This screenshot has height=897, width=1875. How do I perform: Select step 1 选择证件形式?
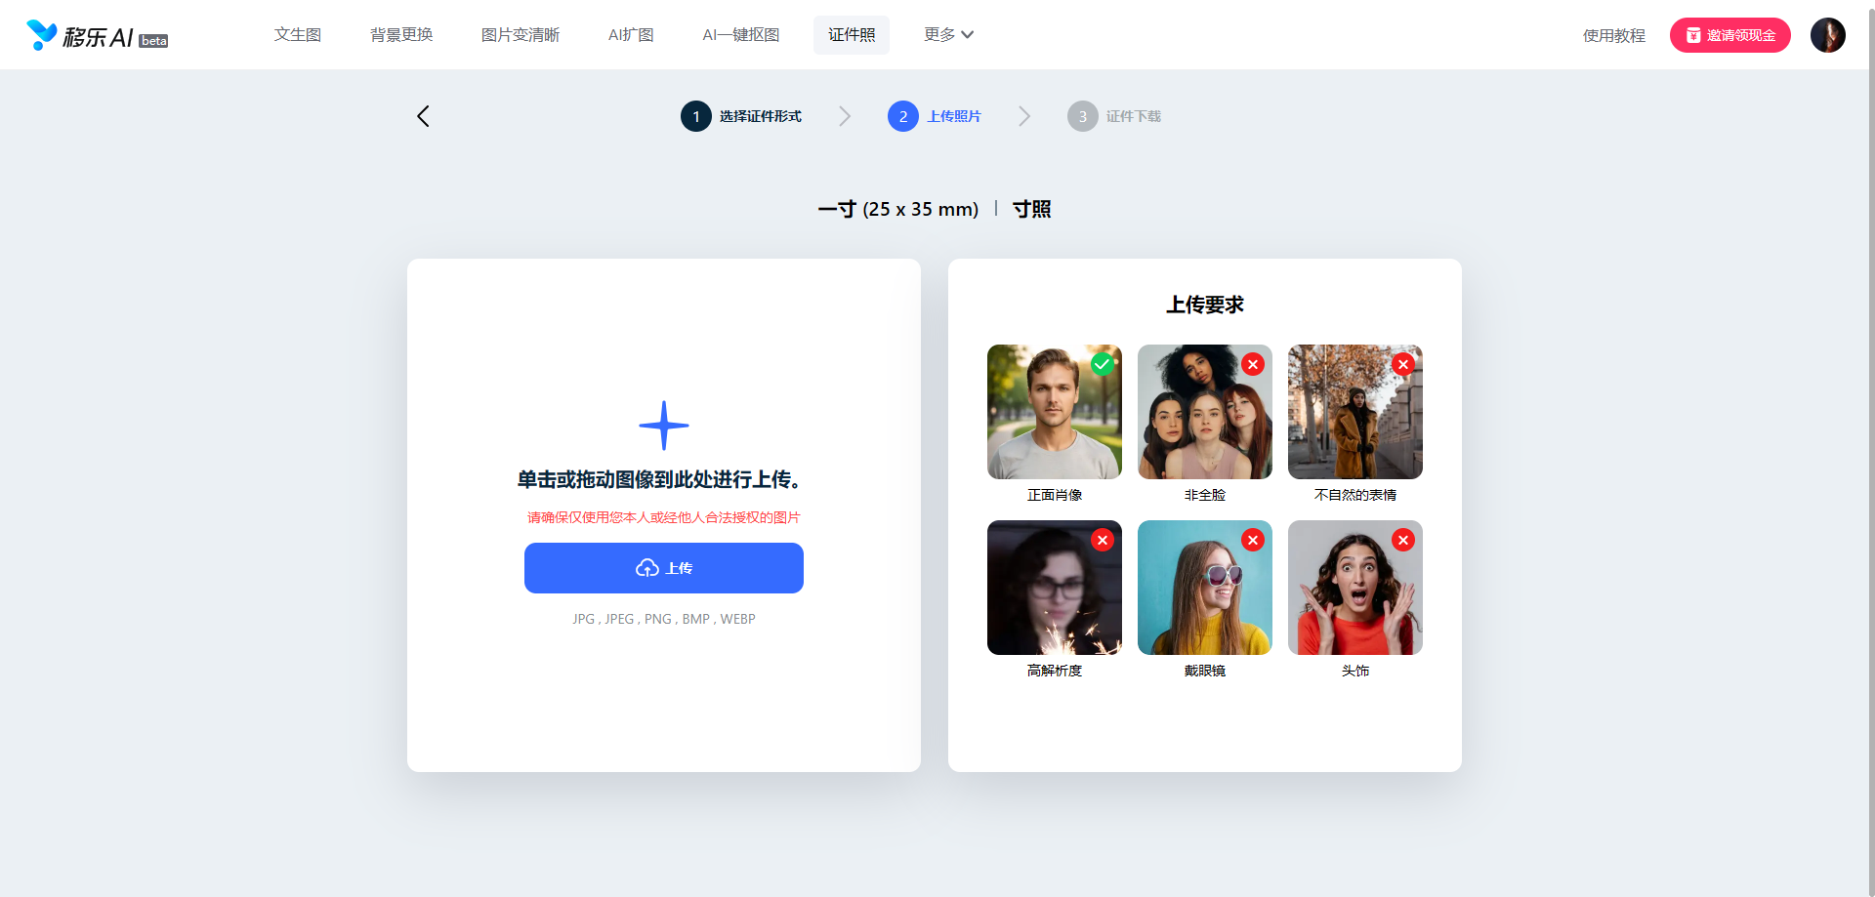pyautogui.click(x=741, y=116)
